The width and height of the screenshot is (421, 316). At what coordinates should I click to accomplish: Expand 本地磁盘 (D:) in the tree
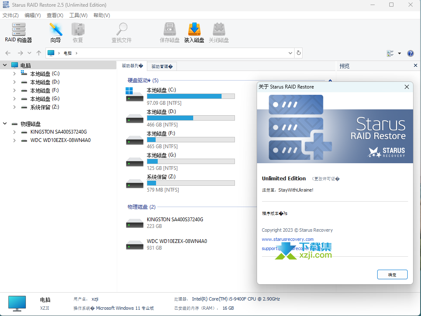15,82
